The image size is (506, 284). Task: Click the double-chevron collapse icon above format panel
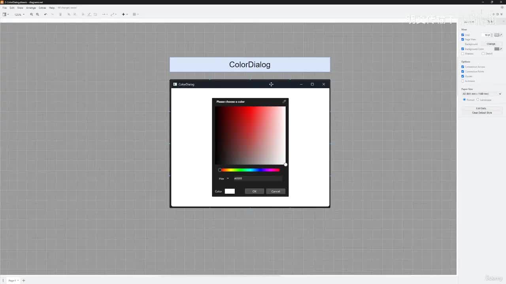(x=502, y=14)
